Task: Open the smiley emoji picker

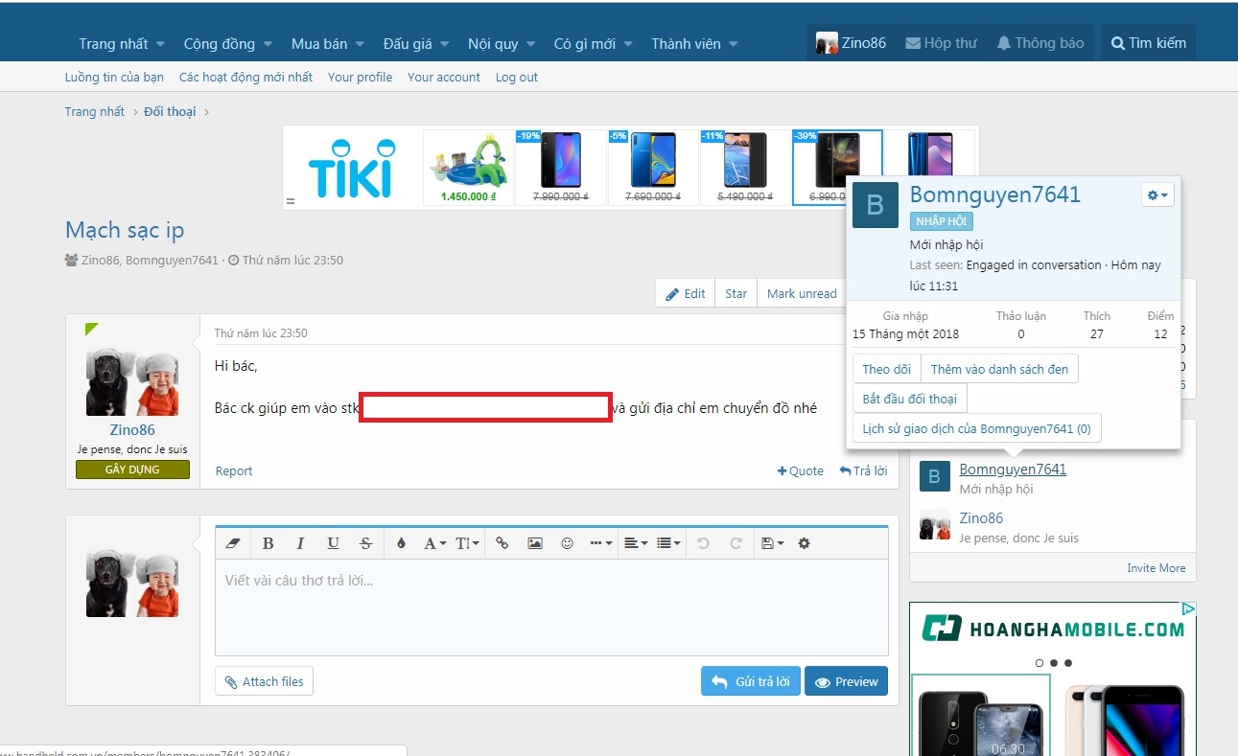Action: (x=567, y=543)
